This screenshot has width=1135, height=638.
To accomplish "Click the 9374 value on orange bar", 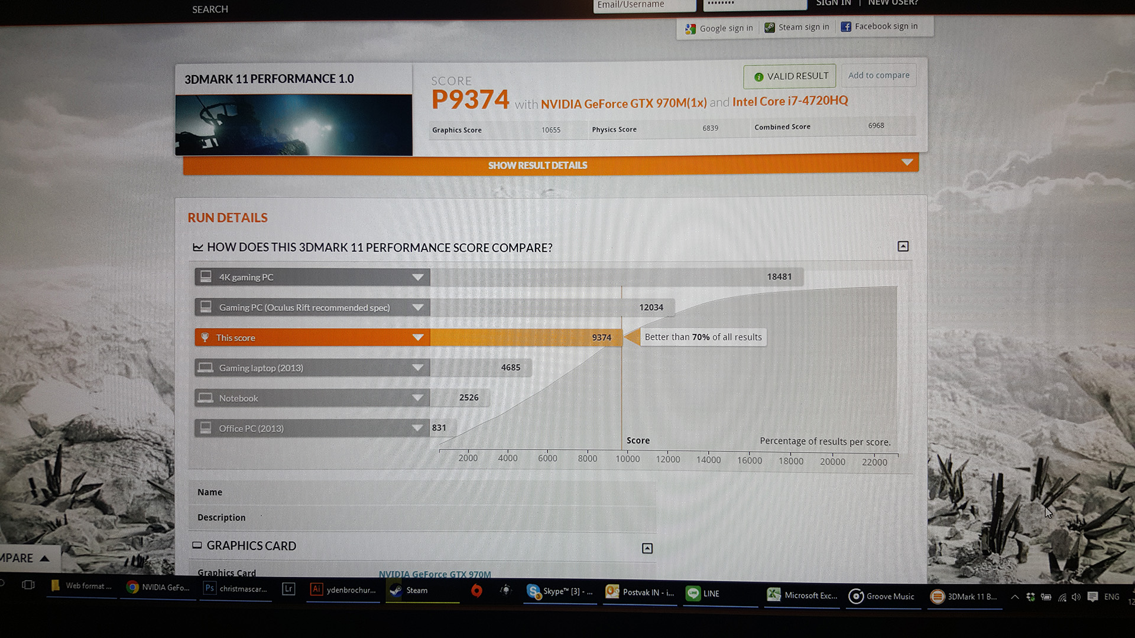I will tap(601, 337).
